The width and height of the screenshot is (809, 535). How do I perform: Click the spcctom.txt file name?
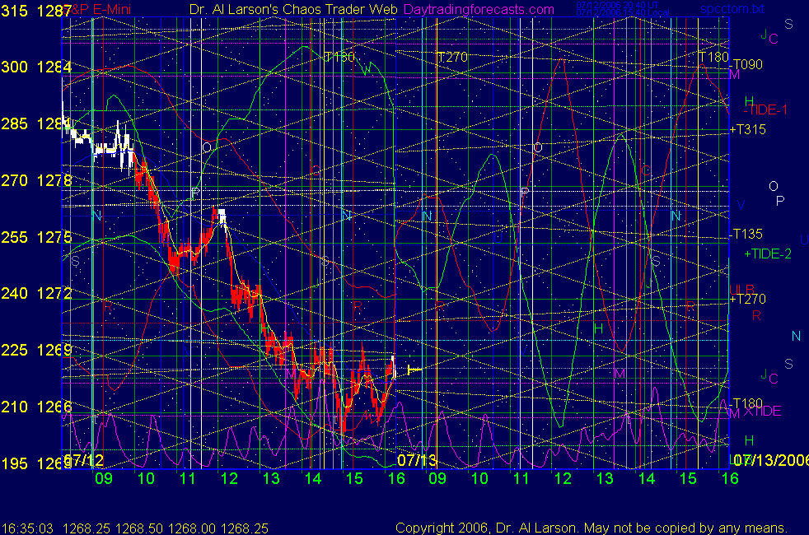732,9
